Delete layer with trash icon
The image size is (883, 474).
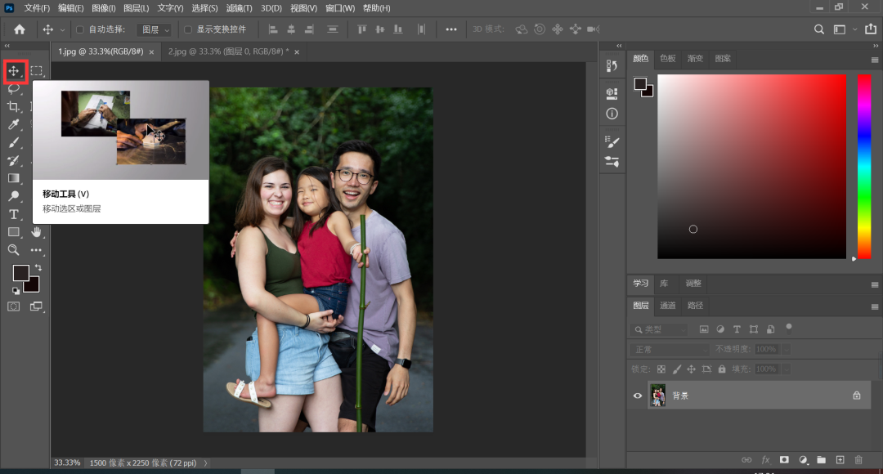(858, 460)
